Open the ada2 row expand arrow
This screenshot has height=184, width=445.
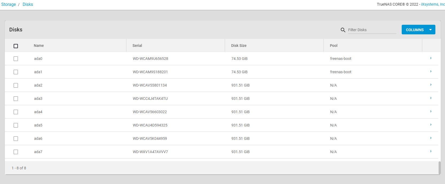pos(431,85)
